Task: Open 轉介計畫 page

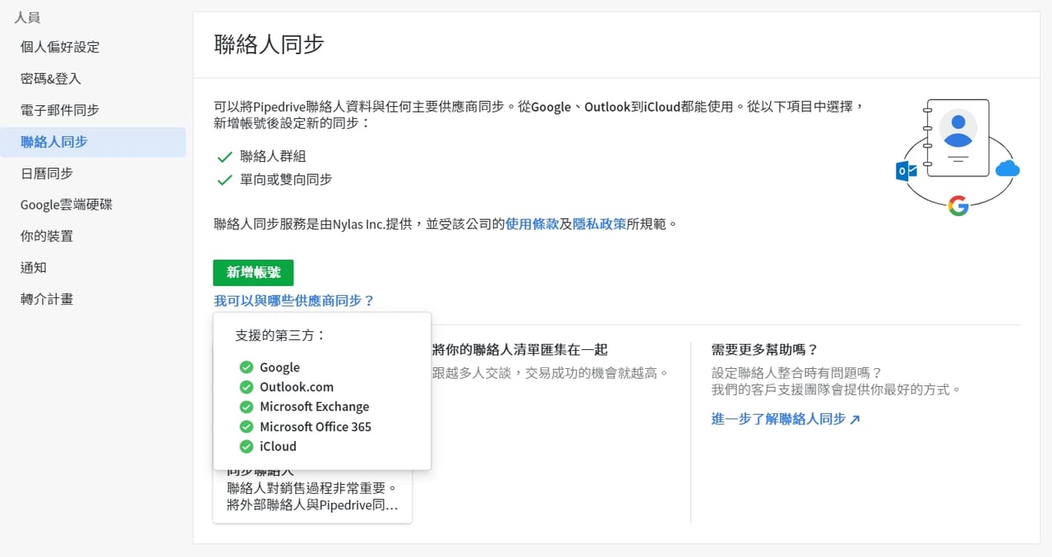Action: pos(47,299)
